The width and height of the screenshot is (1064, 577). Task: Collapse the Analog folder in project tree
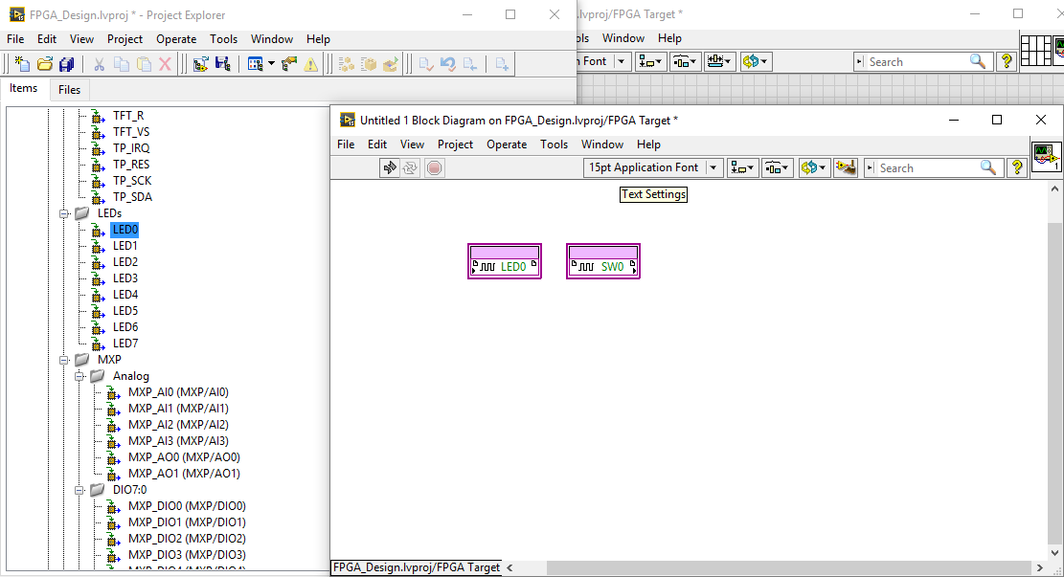click(x=80, y=376)
